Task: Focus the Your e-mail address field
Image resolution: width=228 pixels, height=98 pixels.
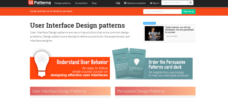Action: [x=163, y=12]
